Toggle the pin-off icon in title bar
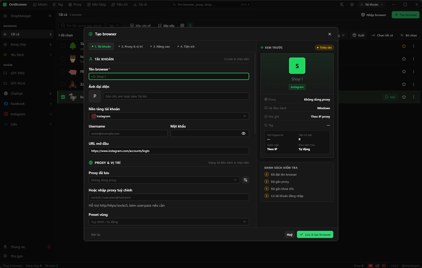This screenshot has height=268, width=422. tap(342, 5)
